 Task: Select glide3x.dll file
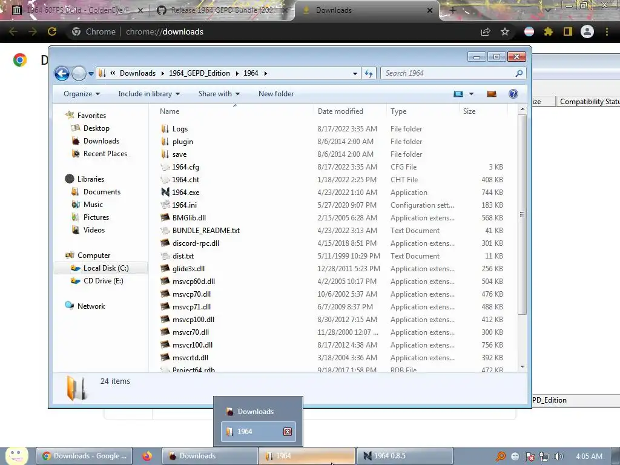[189, 268]
